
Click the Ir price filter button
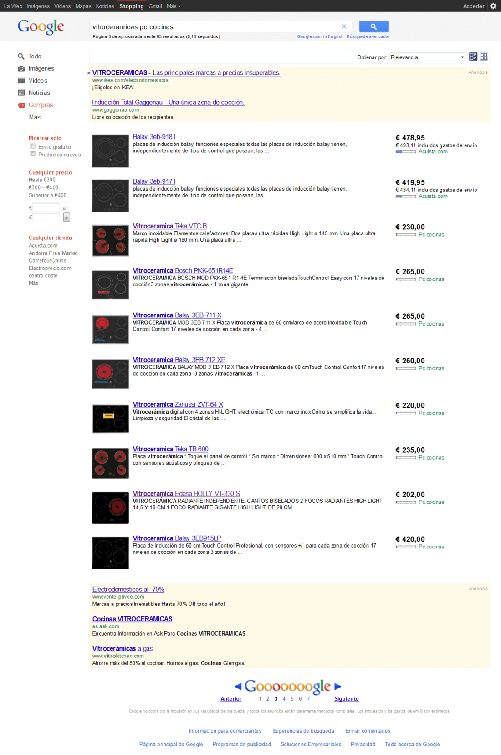click(x=66, y=217)
